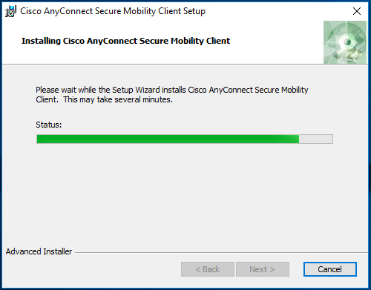
Task: Click the unfilled gray end of progress bar
Action: click(x=316, y=139)
